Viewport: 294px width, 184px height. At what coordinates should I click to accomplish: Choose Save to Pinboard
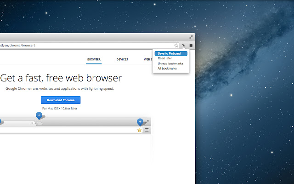pyautogui.click(x=171, y=53)
